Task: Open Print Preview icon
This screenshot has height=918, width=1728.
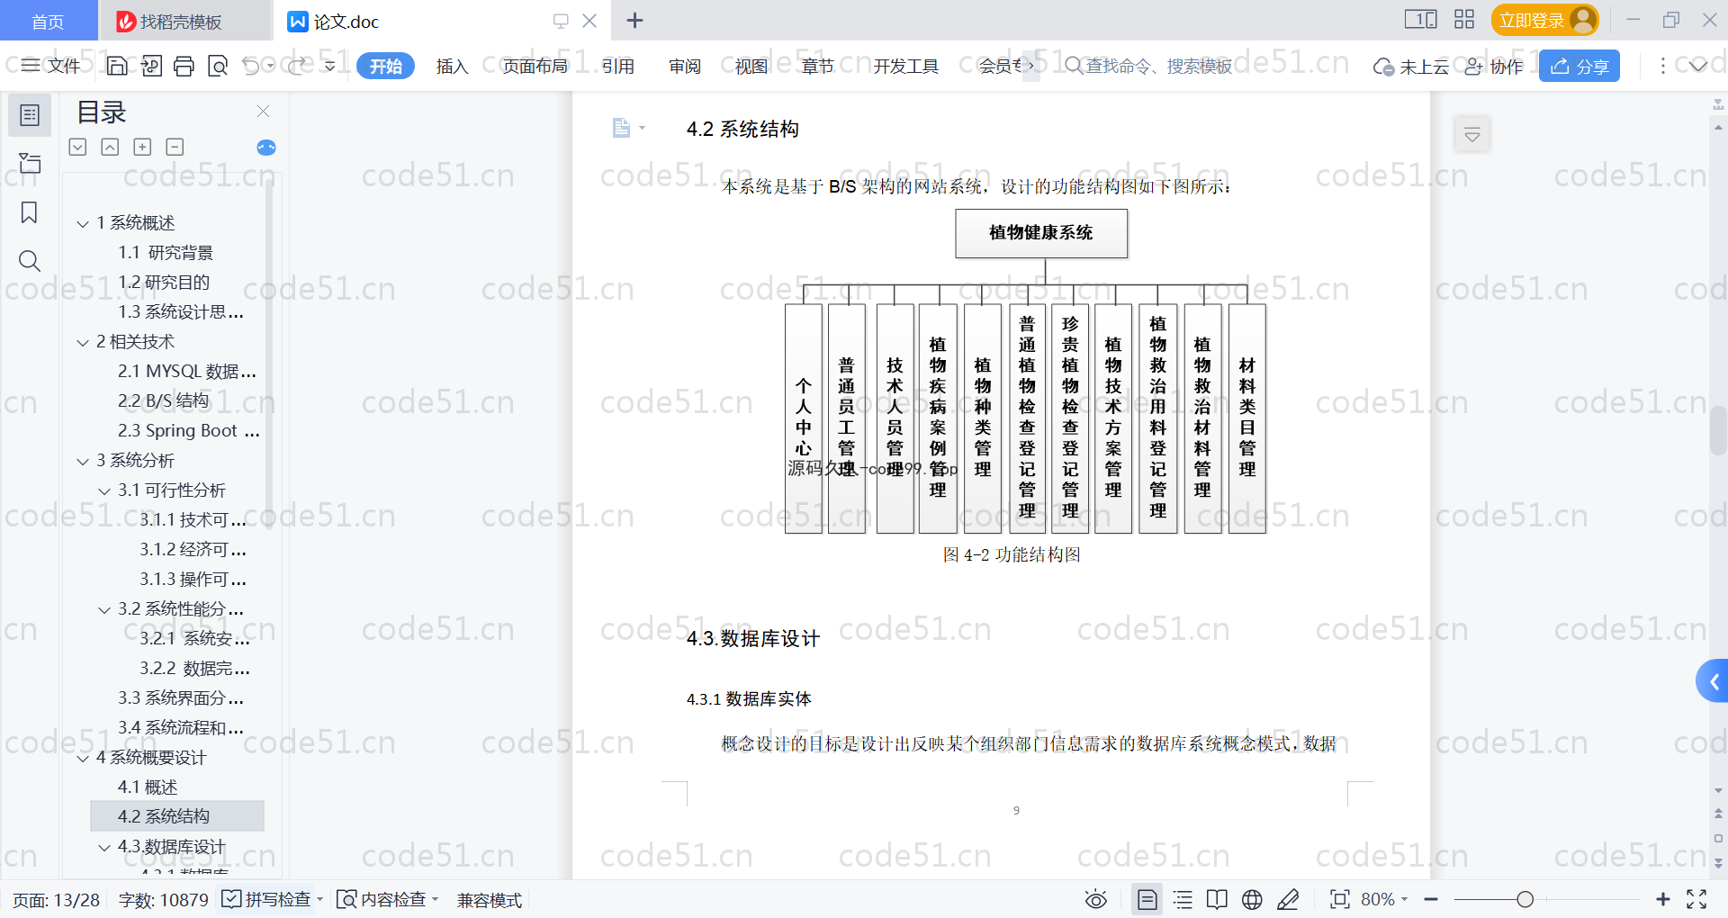Action: point(217,66)
